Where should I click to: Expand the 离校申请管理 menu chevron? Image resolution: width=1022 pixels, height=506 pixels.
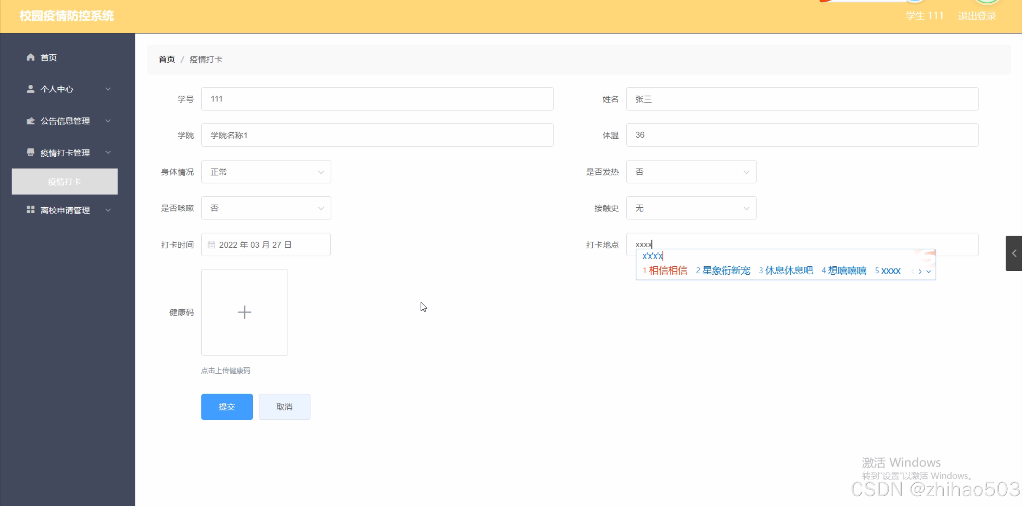pyautogui.click(x=108, y=210)
